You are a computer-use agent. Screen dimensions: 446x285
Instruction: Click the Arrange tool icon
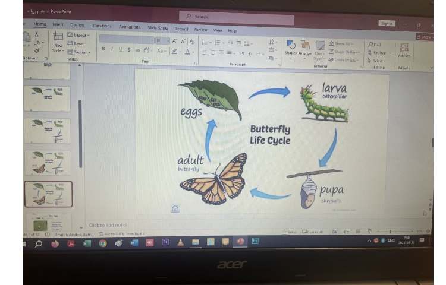tap(305, 47)
